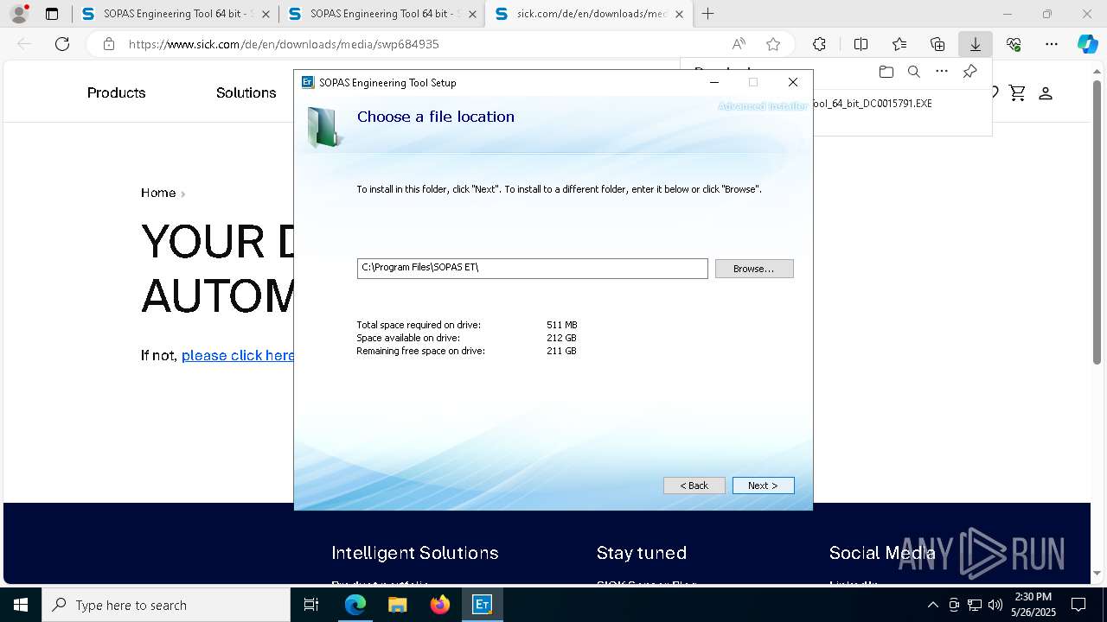This screenshot has height=622, width=1107.
Task: Open browser profile avatar
Action: [x=19, y=14]
